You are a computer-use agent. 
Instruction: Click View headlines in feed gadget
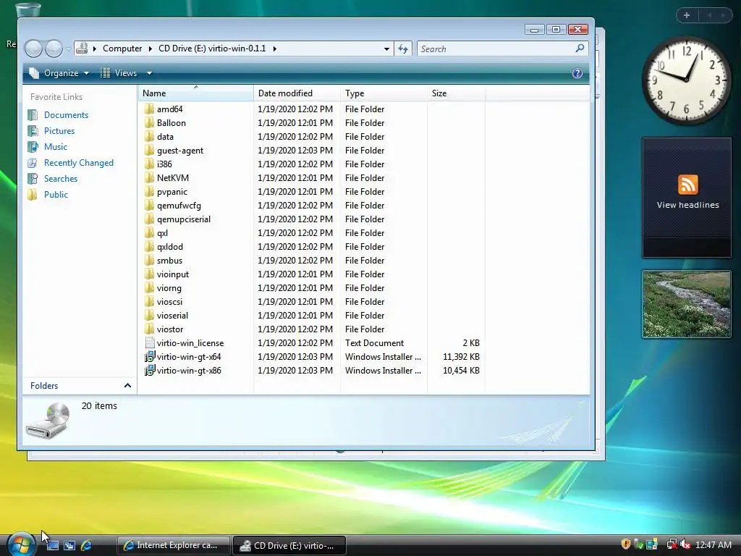click(x=687, y=205)
